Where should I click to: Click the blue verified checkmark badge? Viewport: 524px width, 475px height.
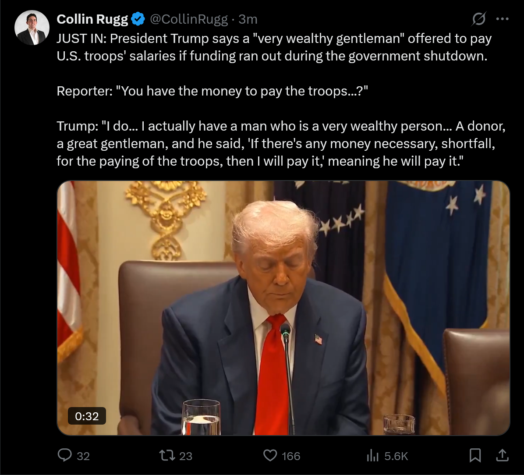138,19
